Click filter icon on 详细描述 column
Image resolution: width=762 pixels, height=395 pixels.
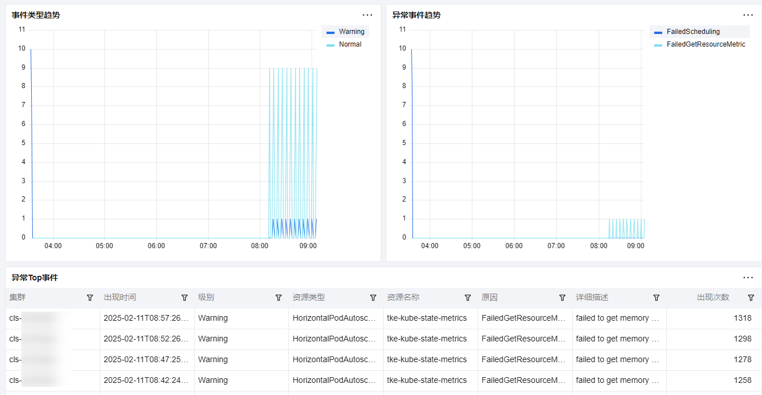coord(656,298)
